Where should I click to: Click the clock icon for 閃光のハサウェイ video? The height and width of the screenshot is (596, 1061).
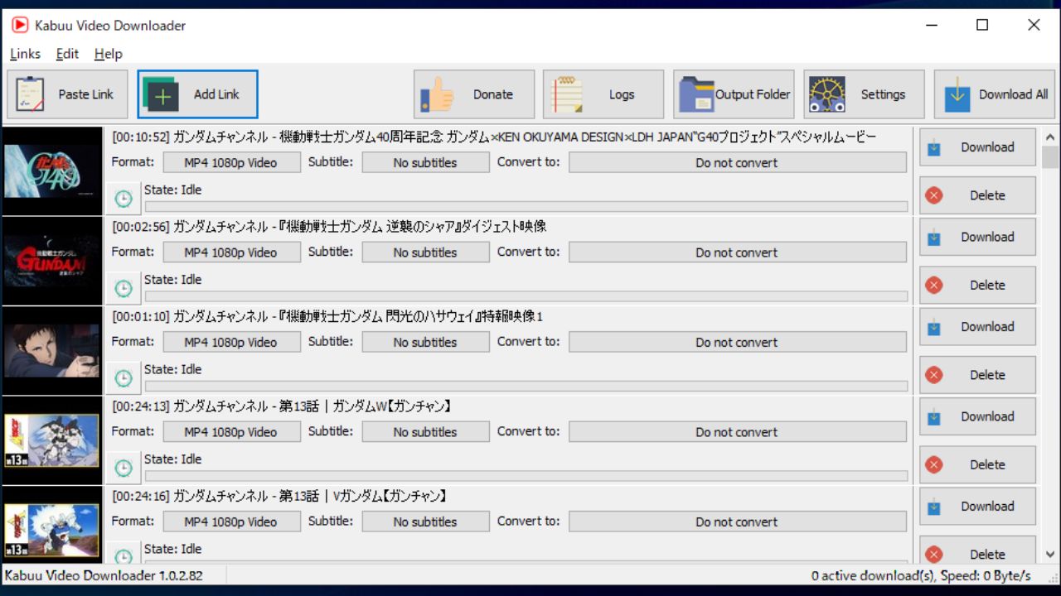pyautogui.click(x=123, y=378)
